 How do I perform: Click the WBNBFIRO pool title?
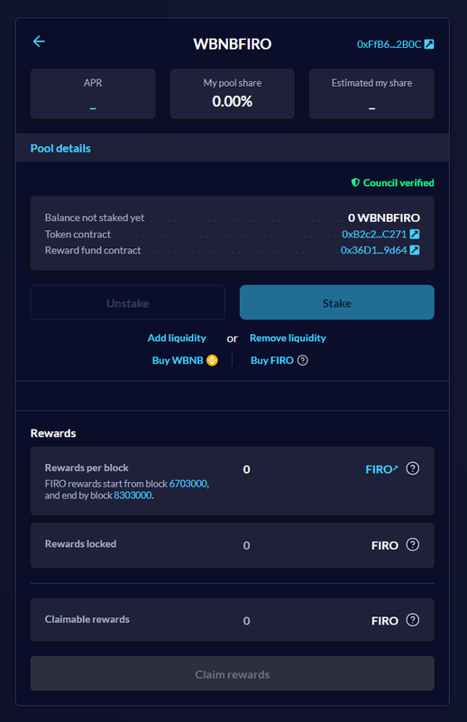point(233,44)
